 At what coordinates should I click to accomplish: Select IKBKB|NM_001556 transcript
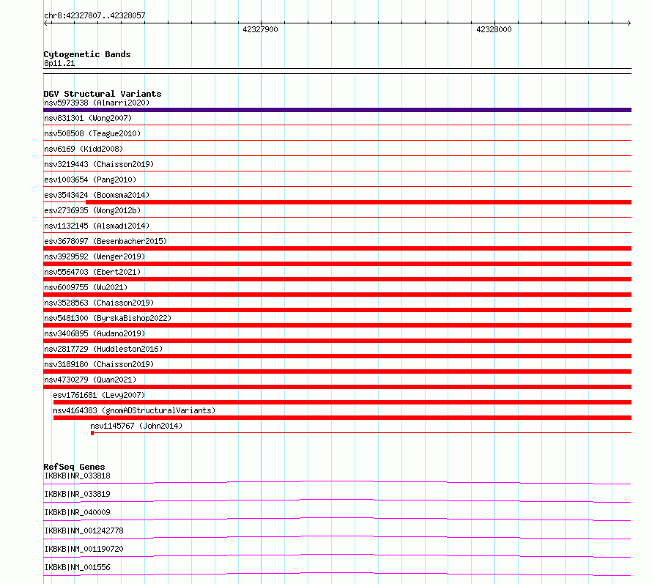tap(78, 567)
